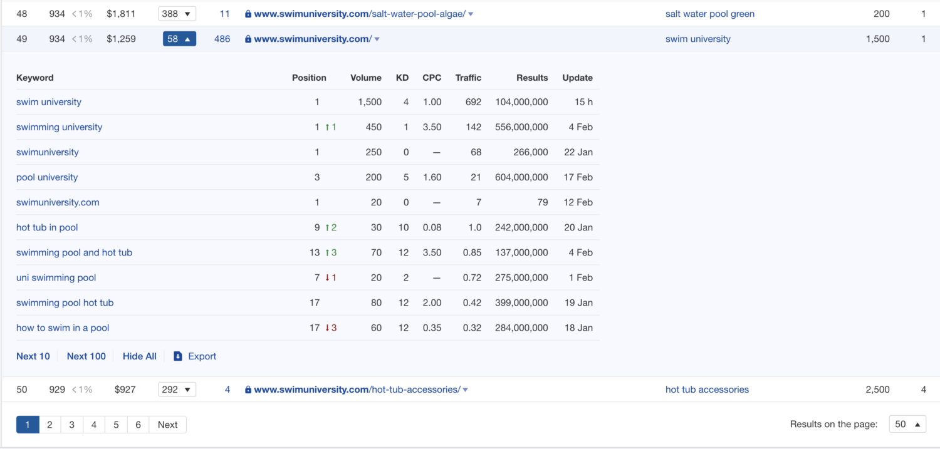Screen dimensions: 940x449
Task: Click the 104,000,000 results value
Action: (x=521, y=102)
